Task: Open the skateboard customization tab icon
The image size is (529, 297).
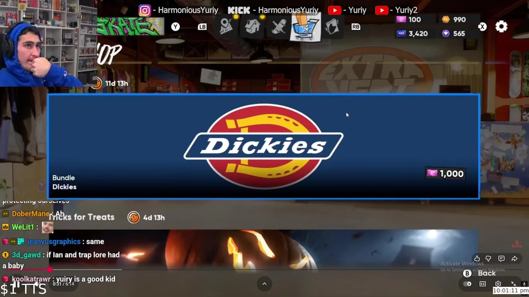Action: point(279,27)
